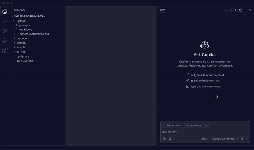Image resolution: width=254 pixels, height=150 pixels.
Task: Open the Explorer view in activity bar
Action: (x=5, y=12)
